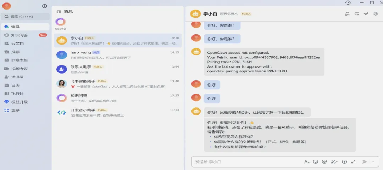The image size is (383, 170).
Task: Open the 知识问答 shortcut circle at list top
Action: tap(60, 22)
